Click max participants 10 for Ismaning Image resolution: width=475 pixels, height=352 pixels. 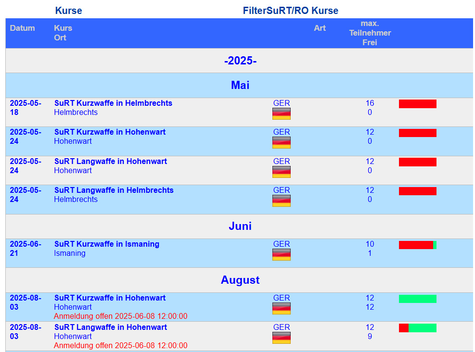pyautogui.click(x=370, y=244)
